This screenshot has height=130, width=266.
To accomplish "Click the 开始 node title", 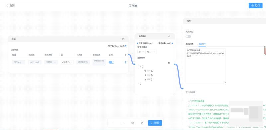I will pyautogui.click(x=14, y=39).
